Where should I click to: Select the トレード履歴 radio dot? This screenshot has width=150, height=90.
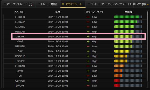39,4
